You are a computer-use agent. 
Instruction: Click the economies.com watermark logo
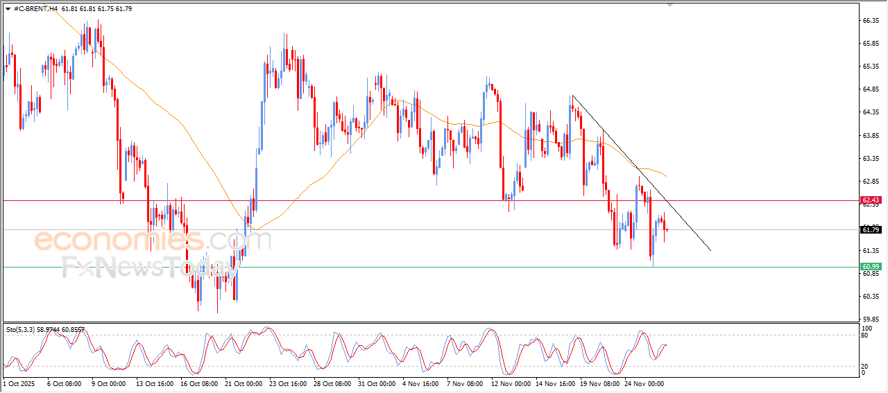tap(153, 241)
